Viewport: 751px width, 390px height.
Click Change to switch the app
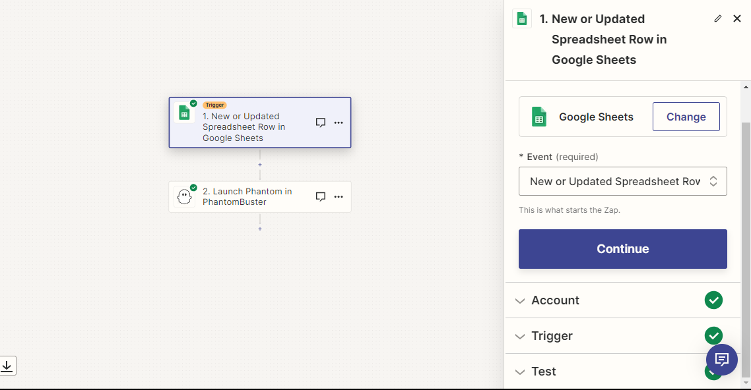[x=686, y=117]
